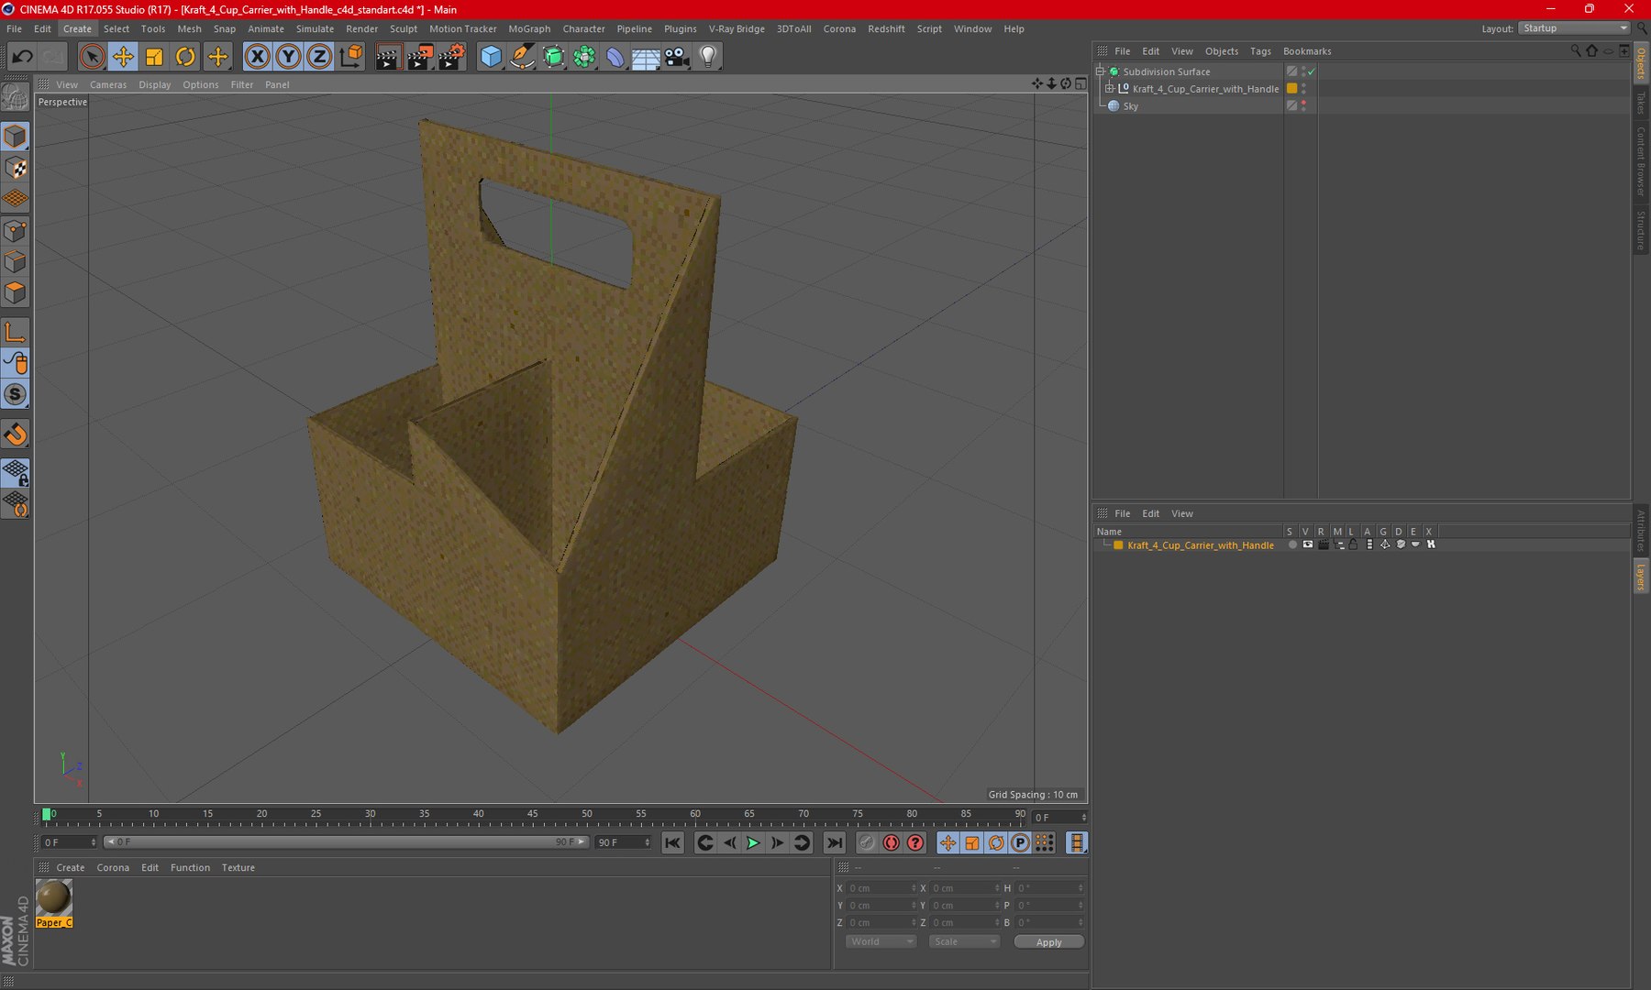Toggle Z axis lock

pyautogui.click(x=319, y=57)
